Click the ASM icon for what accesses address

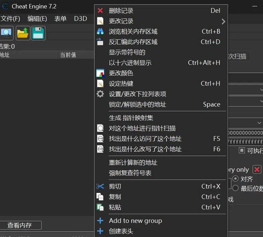click(x=100, y=139)
